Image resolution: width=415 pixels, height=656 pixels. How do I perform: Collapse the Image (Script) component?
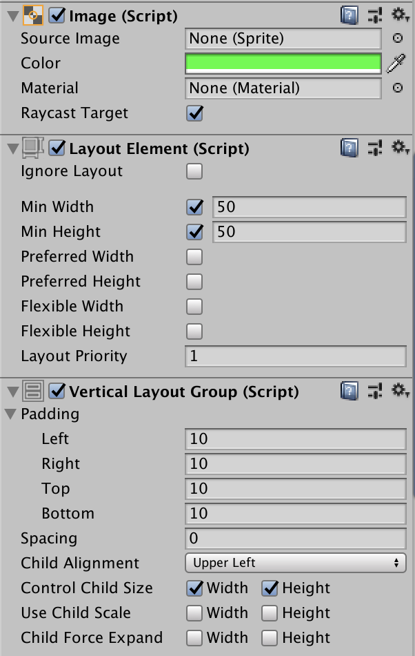(x=11, y=15)
